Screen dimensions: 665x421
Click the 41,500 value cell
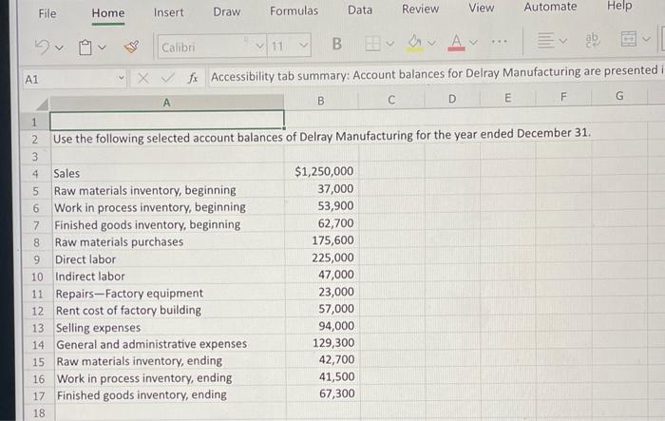[x=325, y=377]
